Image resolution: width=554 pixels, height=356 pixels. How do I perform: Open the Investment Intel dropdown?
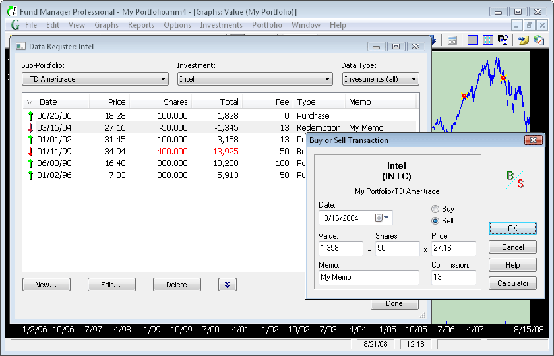(255, 79)
